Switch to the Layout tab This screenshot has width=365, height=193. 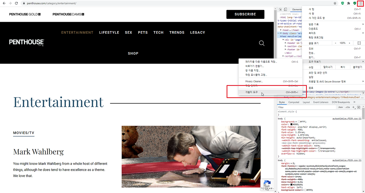click(306, 102)
